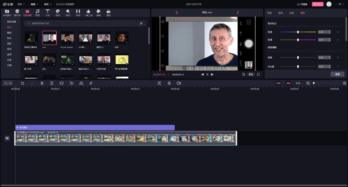Zoom in the timeline with the plus magnifier
This screenshot has height=187, width=348.
tap(344, 83)
